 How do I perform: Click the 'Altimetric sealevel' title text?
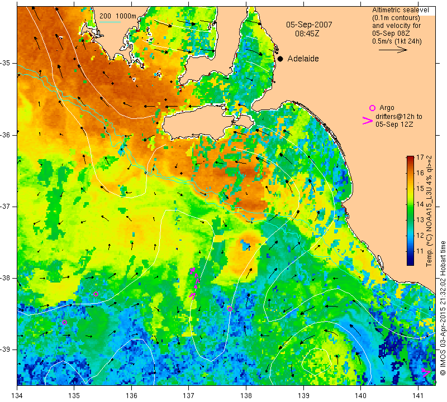[401, 10]
